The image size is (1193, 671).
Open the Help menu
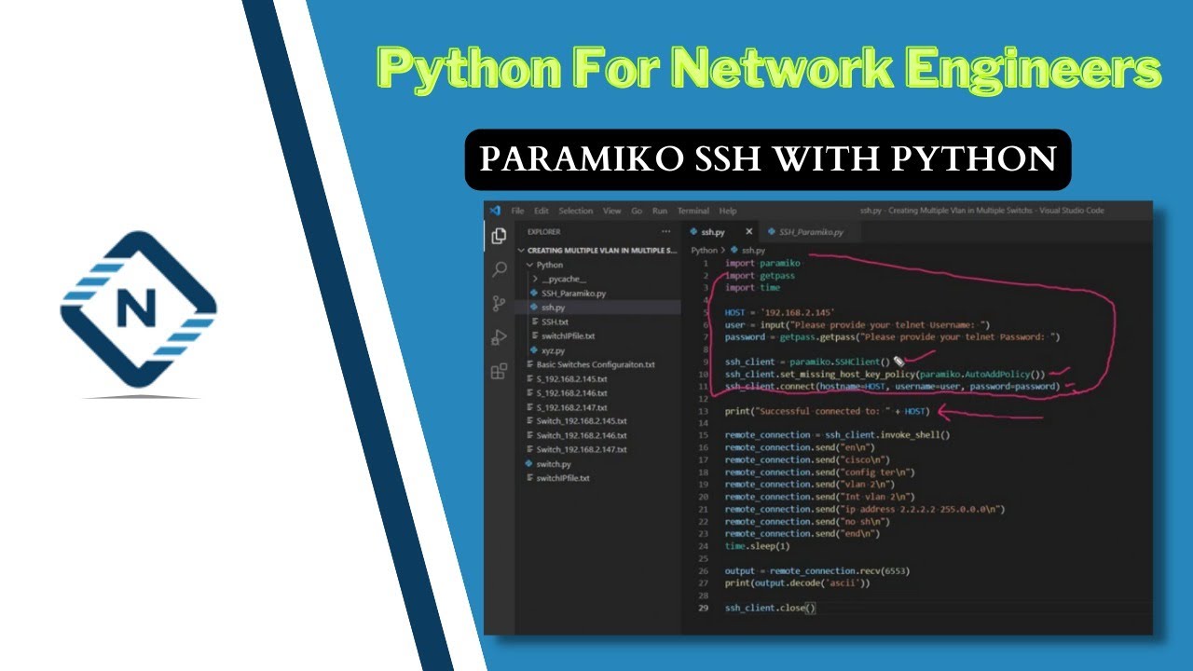pyautogui.click(x=728, y=211)
